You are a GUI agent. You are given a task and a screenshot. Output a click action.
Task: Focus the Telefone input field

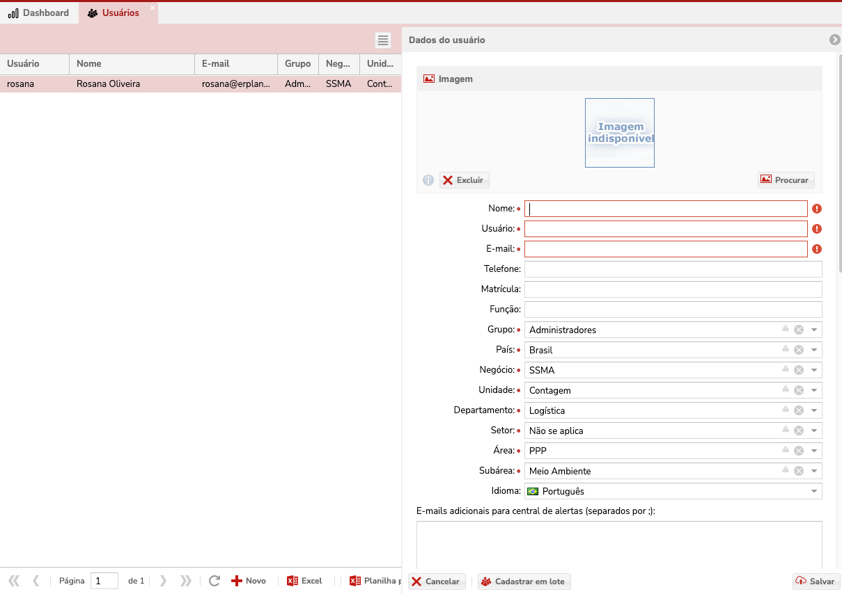pos(673,269)
